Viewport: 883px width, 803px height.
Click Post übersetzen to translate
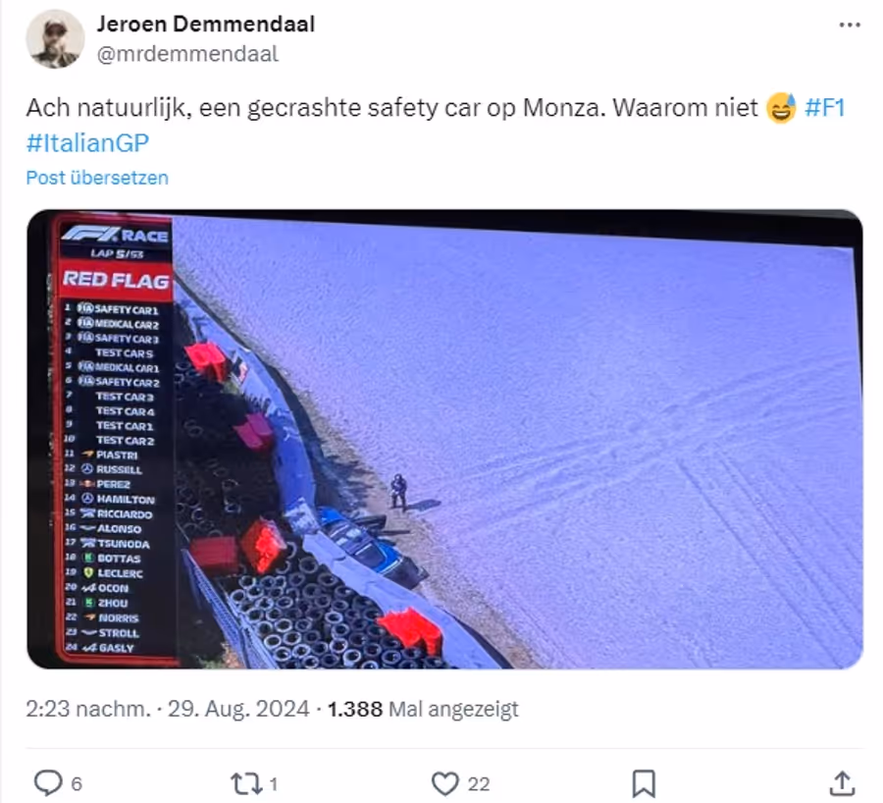click(97, 178)
